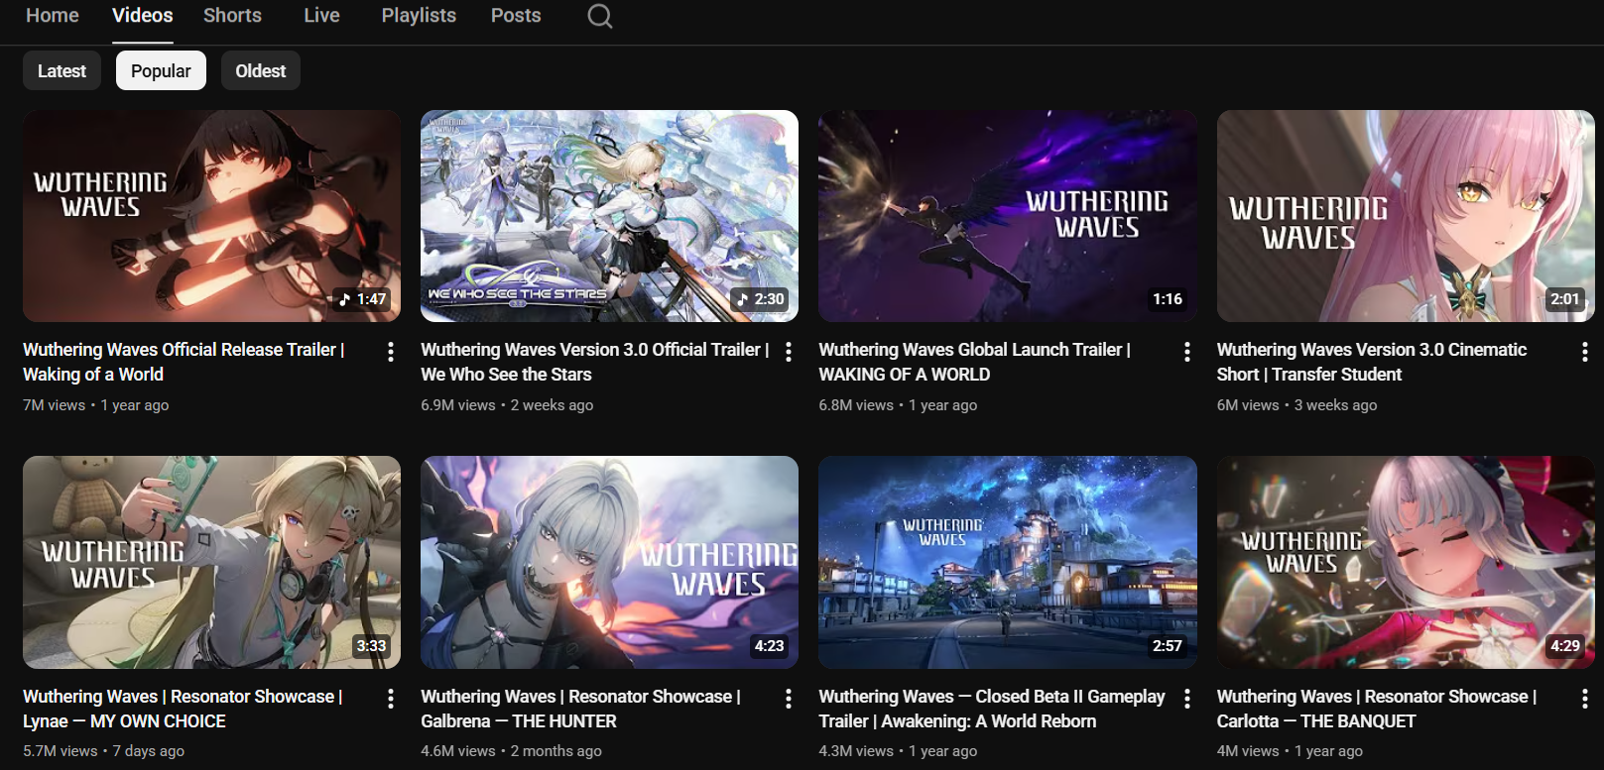This screenshot has height=770, width=1604.
Task: Click the '4.3M views • 1 year ago' text
Action: click(898, 751)
